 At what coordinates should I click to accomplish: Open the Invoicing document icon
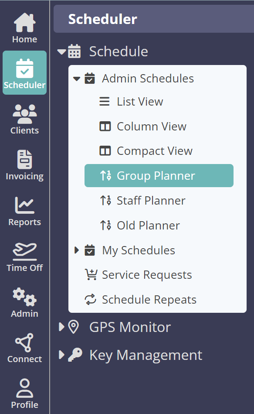[24, 160]
